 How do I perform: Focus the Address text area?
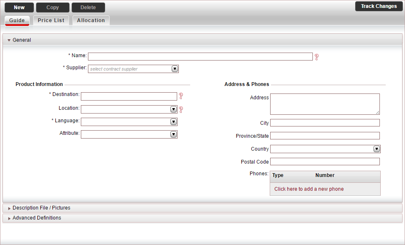pyautogui.click(x=325, y=104)
